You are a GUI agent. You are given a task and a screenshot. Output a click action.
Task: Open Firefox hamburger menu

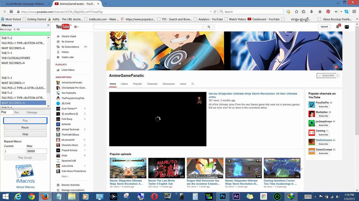tap(354, 12)
